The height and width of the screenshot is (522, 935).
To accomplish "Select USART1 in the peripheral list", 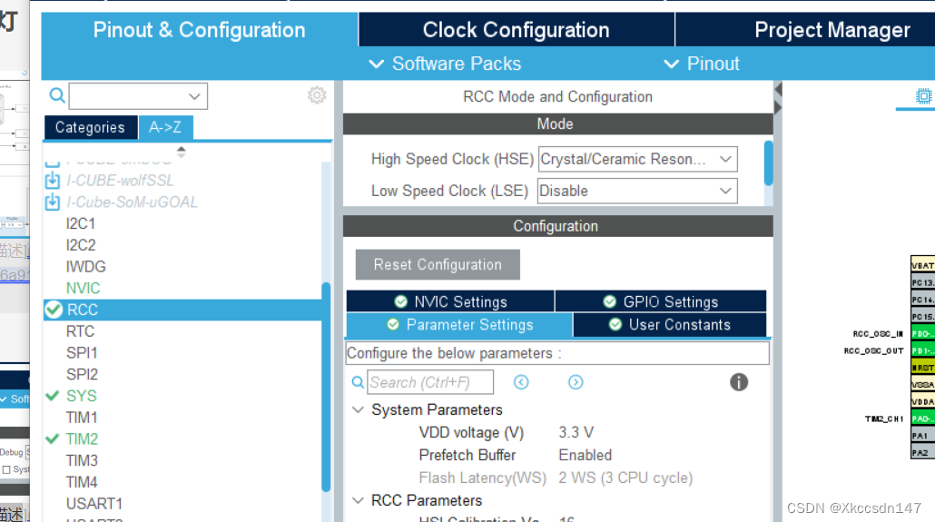I will (x=94, y=504).
